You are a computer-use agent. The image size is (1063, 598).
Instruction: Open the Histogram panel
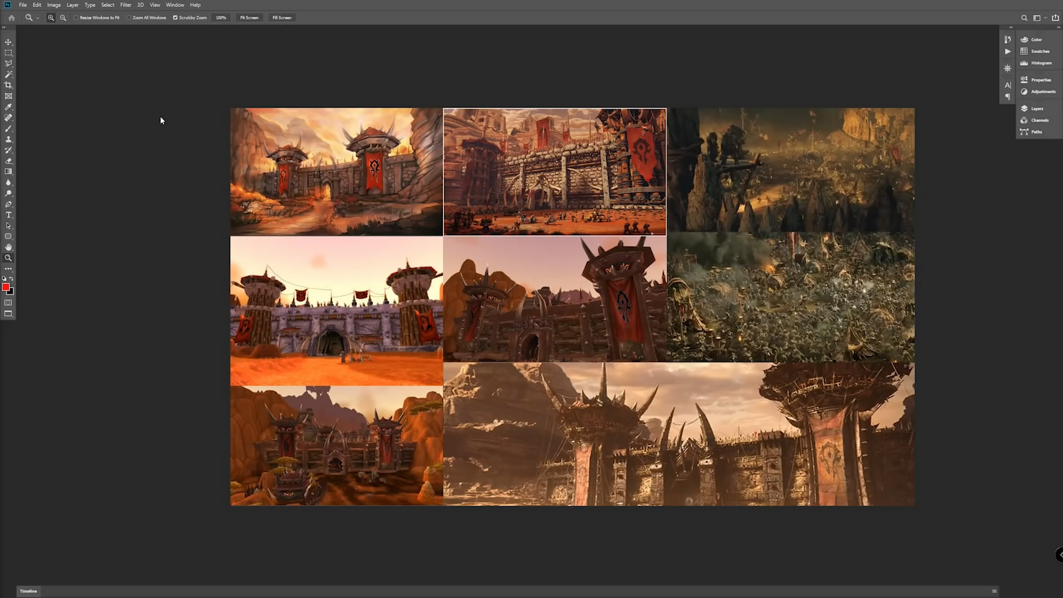pyautogui.click(x=1036, y=63)
